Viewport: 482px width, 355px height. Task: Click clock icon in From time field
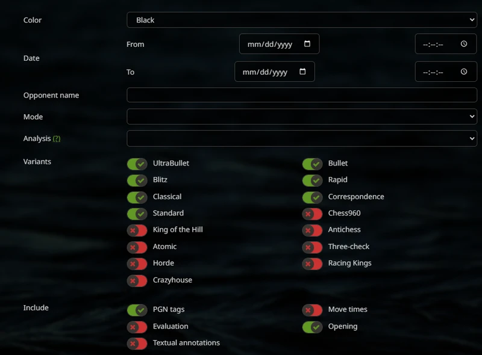464,44
